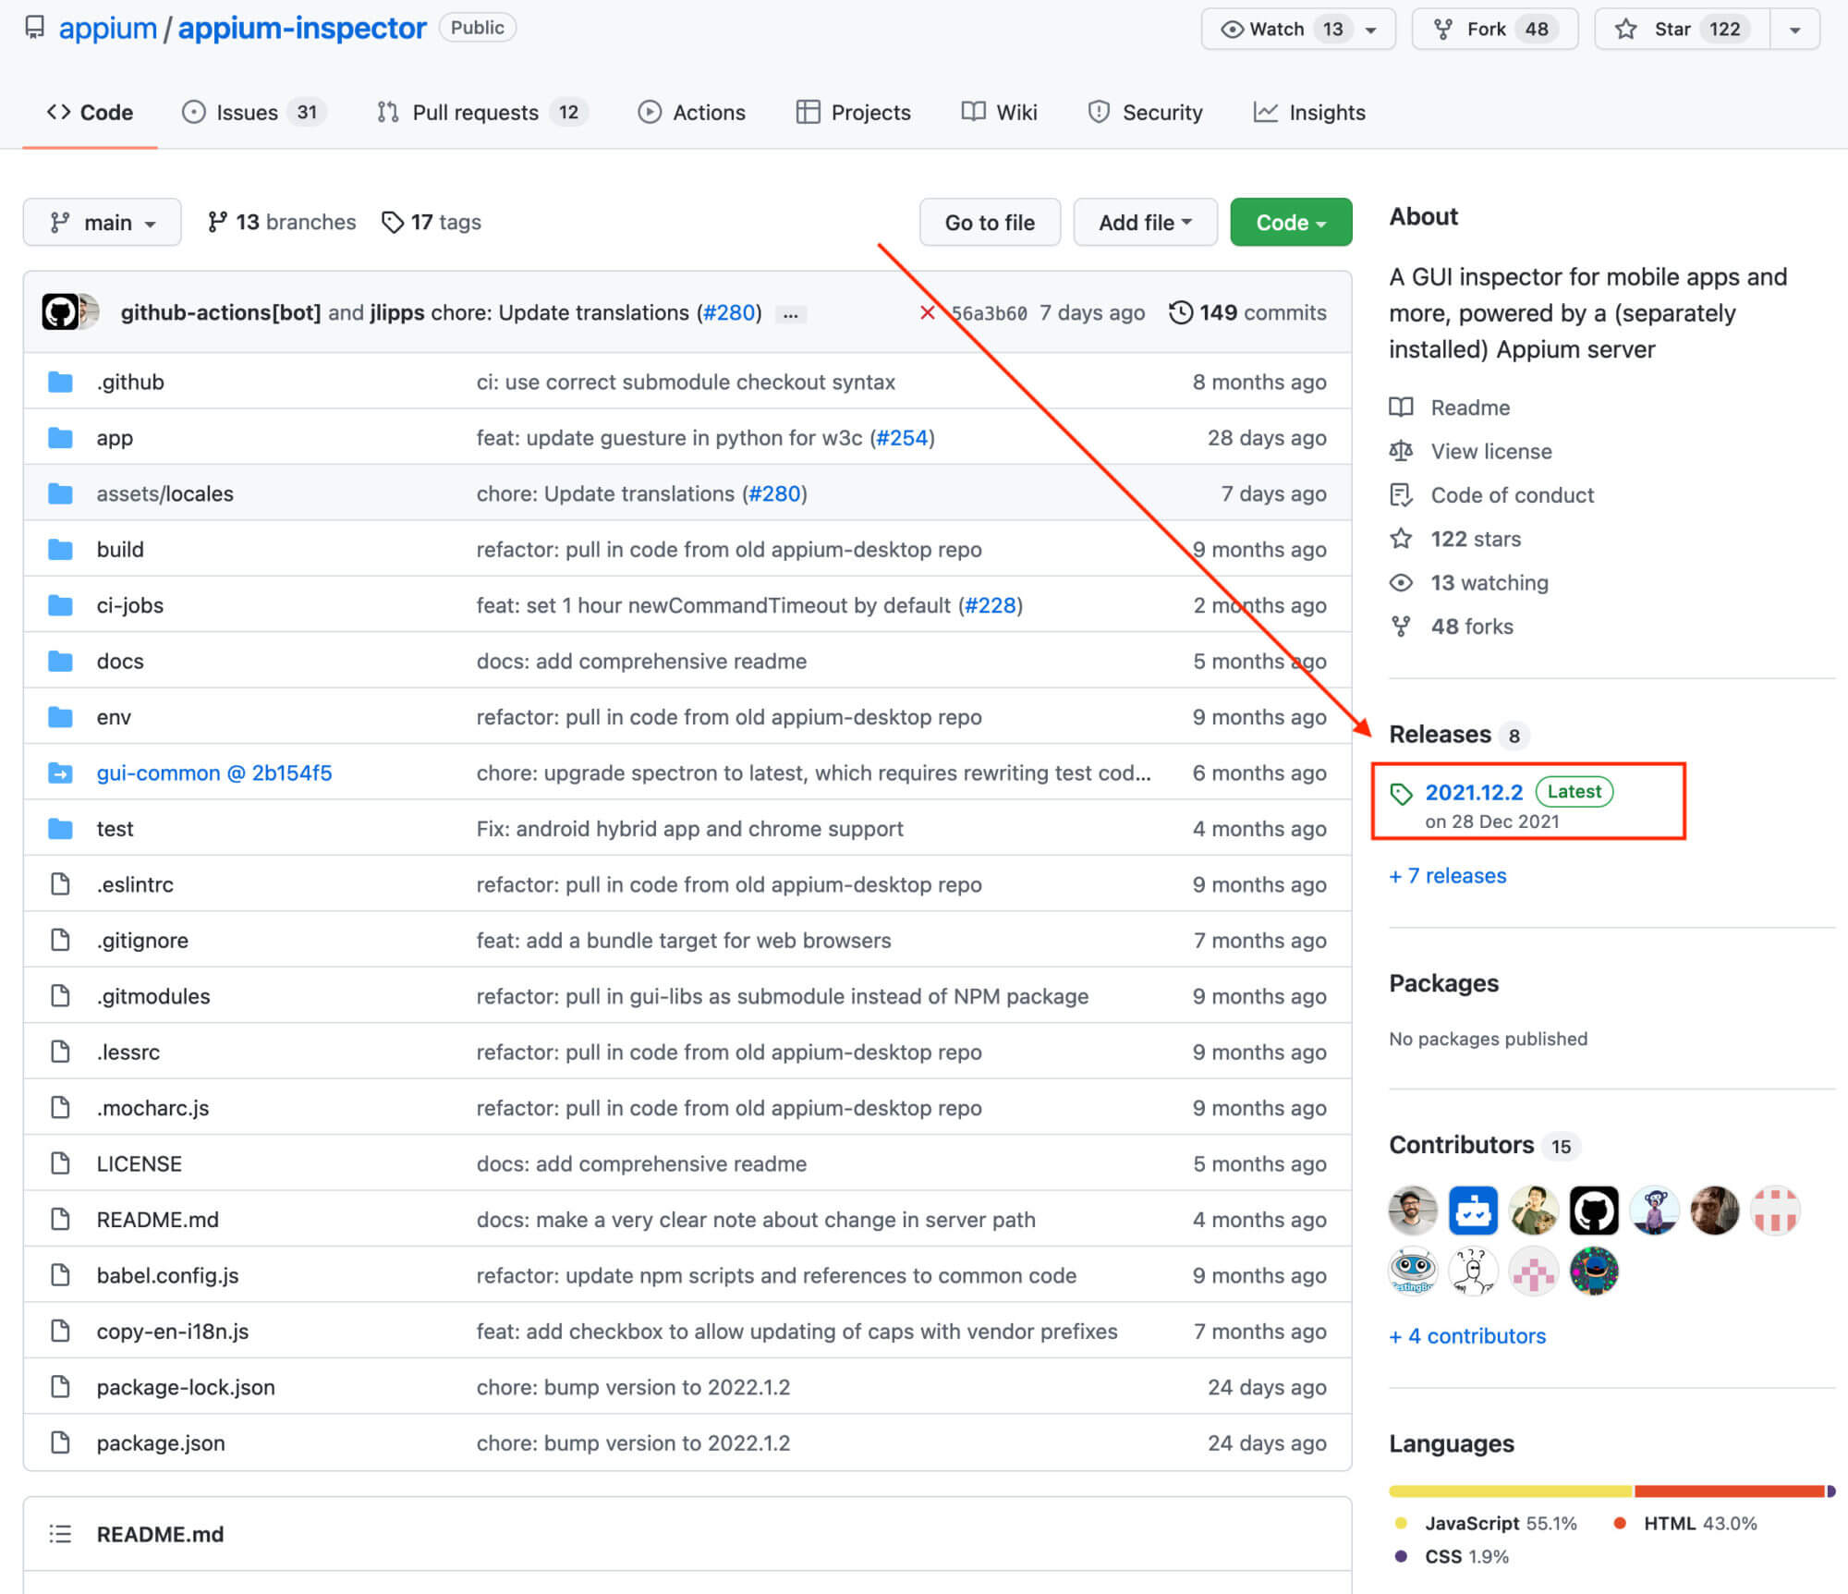The width and height of the screenshot is (1848, 1594).
Task: Open the Readme via its book icon
Action: pyautogui.click(x=1401, y=407)
